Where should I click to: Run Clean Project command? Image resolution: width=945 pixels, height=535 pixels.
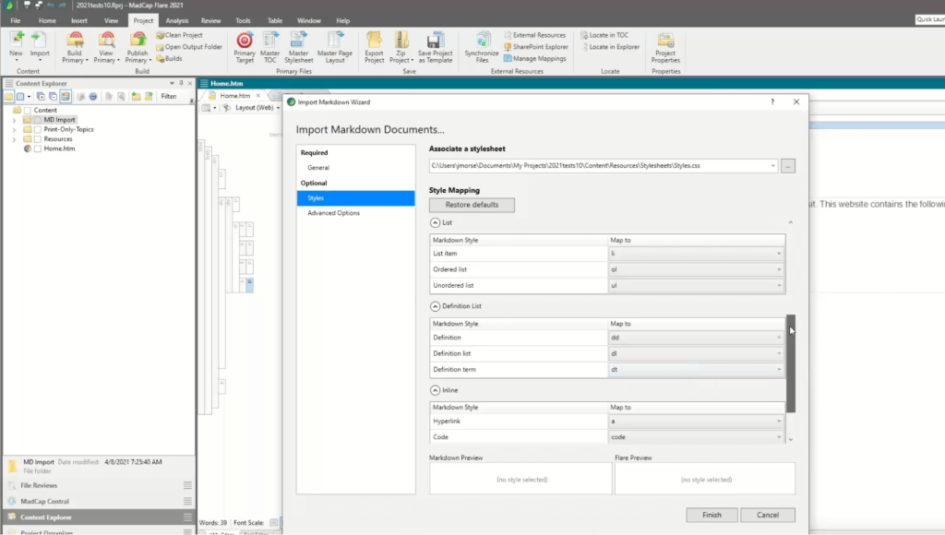pyautogui.click(x=180, y=35)
